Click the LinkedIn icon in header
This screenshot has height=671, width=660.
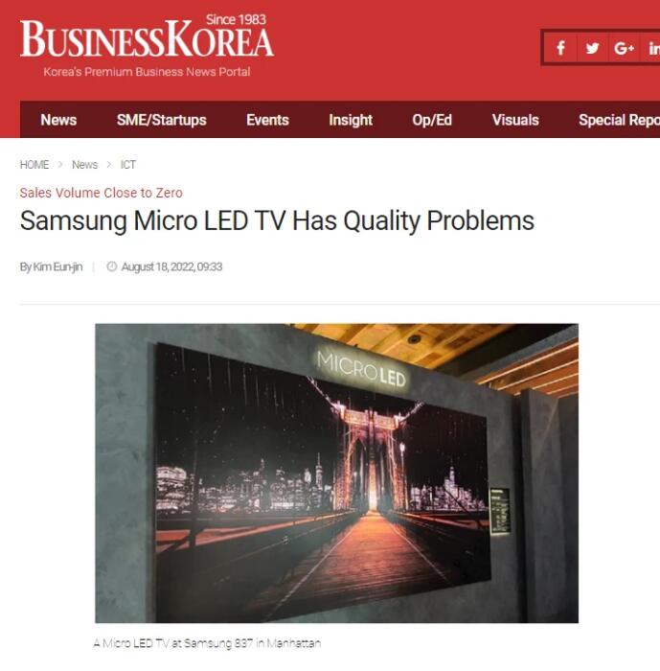pyautogui.click(x=652, y=48)
